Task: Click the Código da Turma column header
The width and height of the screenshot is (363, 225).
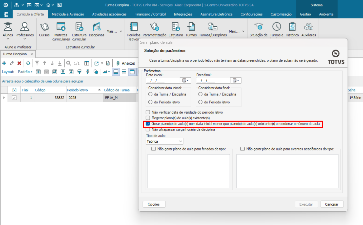Action: pos(119,90)
